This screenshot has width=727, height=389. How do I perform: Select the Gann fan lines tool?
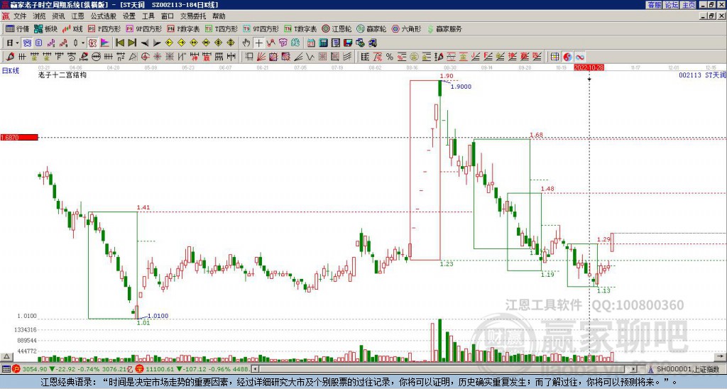coord(261,57)
